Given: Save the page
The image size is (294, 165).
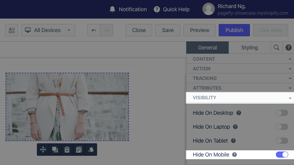Looking at the screenshot, I should click(168, 30).
